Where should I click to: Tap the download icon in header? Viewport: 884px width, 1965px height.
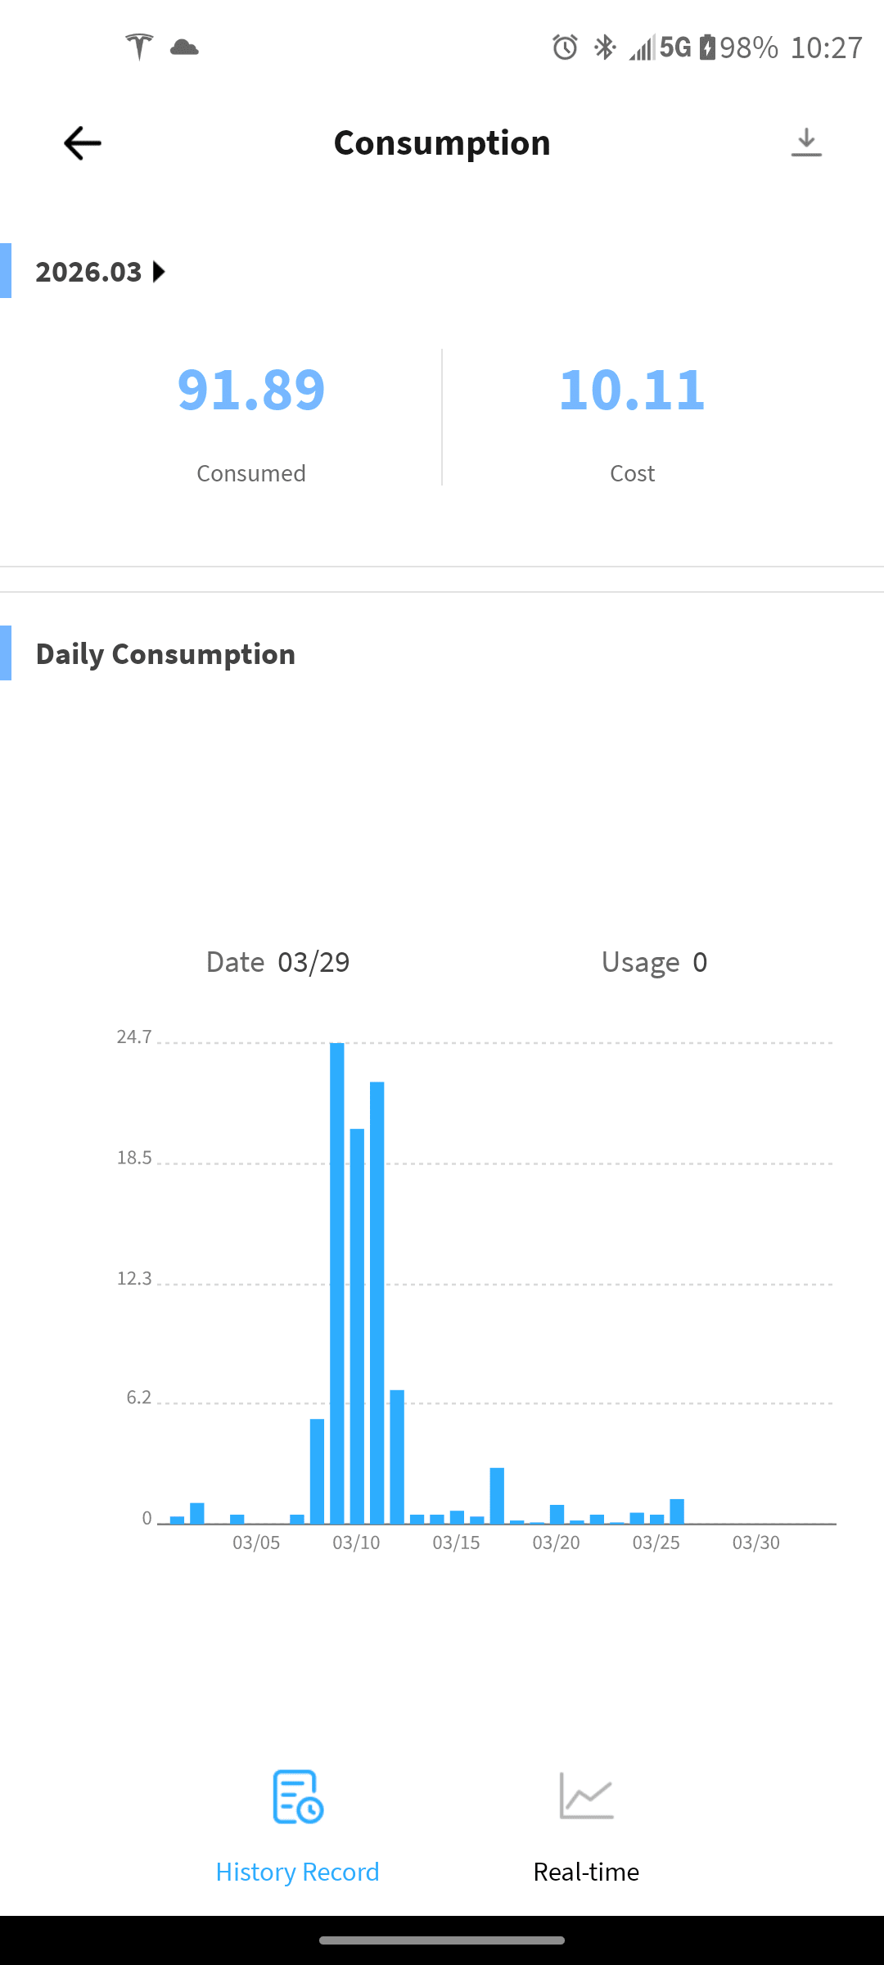coord(806,142)
